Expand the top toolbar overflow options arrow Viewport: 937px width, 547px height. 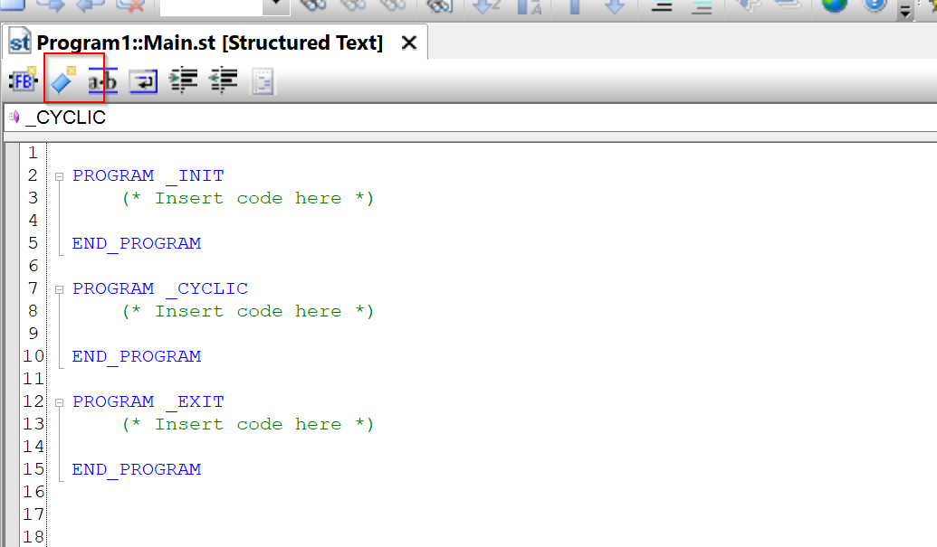pyautogui.click(x=905, y=11)
